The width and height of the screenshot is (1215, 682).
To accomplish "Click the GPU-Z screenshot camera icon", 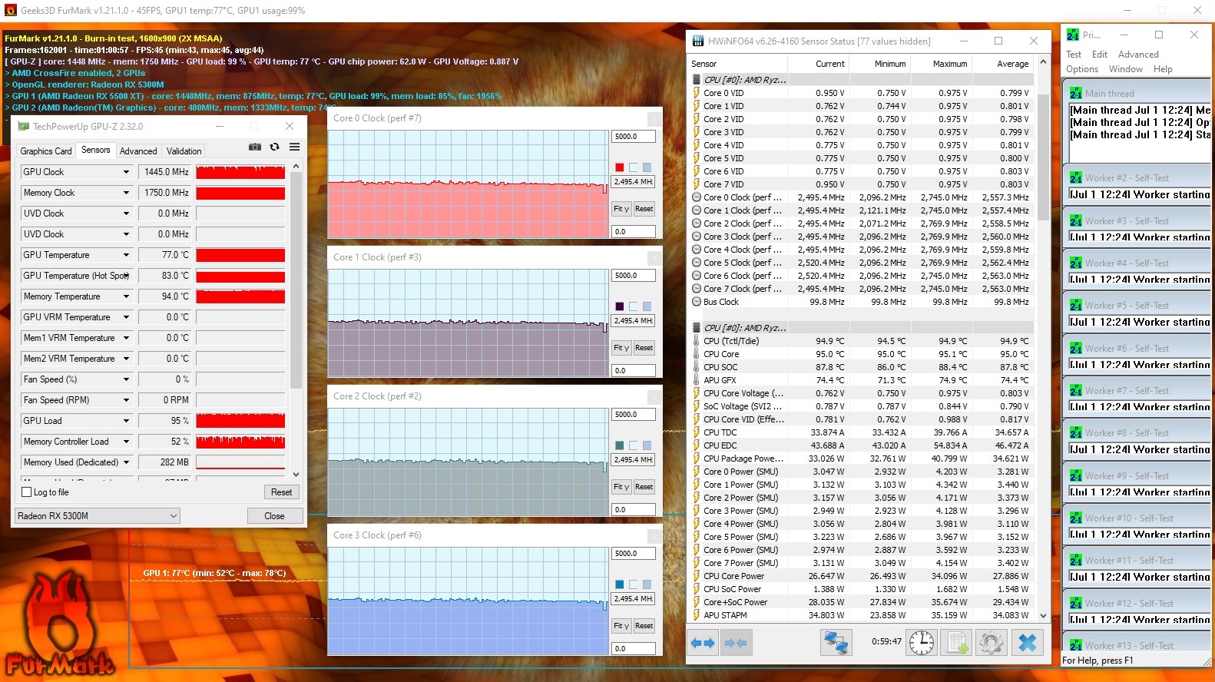I will click(x=254, y=147).
